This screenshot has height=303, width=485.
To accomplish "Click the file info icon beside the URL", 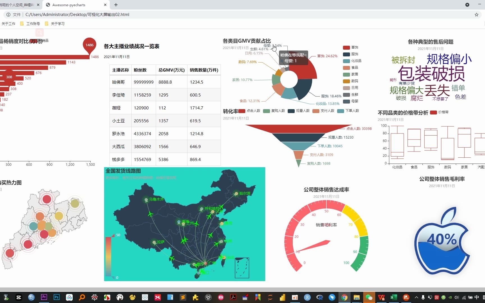I will point(8,15).
